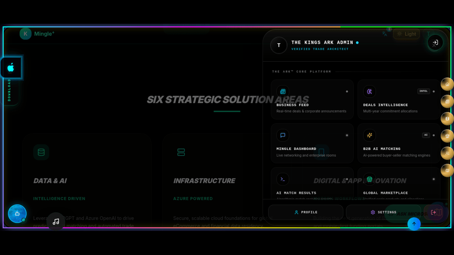This screenshot has height=255, width=454.
Task: Click THE ARK CORE PLATFORM section label
Action: click(x=301, y=72)
